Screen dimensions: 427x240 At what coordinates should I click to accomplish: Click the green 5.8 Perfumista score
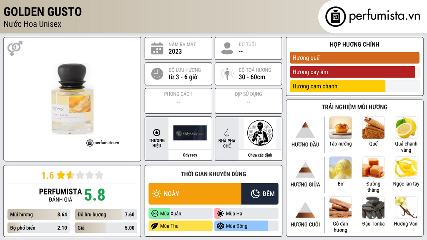[x=95, y=195]
